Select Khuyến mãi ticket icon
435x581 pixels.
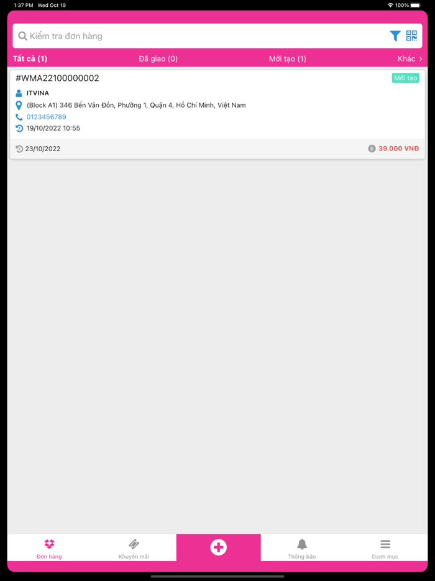pyautogui.click(x=134, y=544)
